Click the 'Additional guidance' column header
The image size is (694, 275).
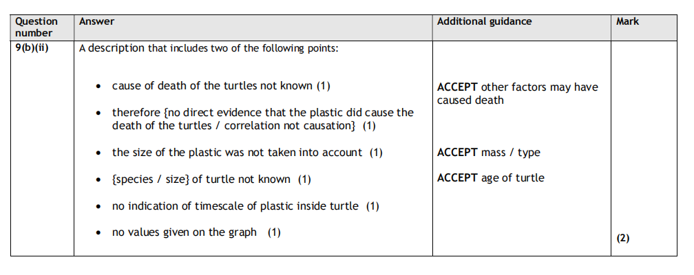click(x=484, y=21)
